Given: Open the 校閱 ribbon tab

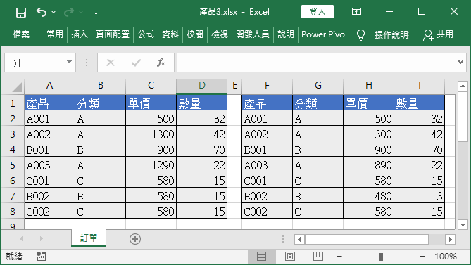Looking at the screenshot, I should [195, 34].
